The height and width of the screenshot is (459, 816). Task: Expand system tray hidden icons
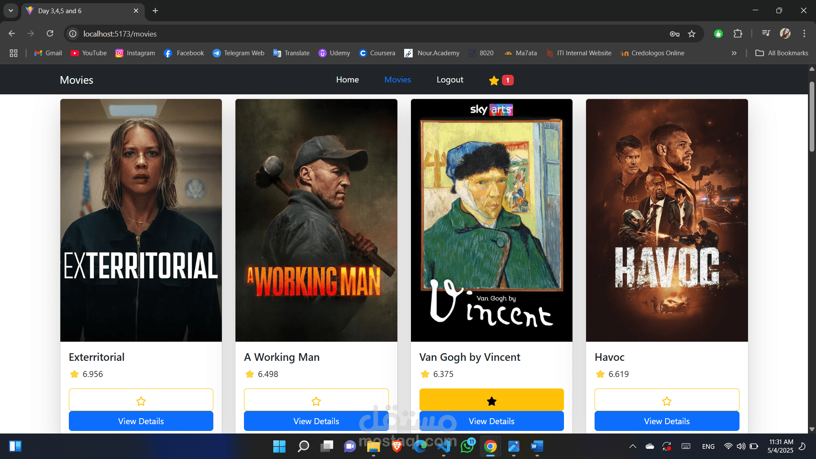[632, 446]
